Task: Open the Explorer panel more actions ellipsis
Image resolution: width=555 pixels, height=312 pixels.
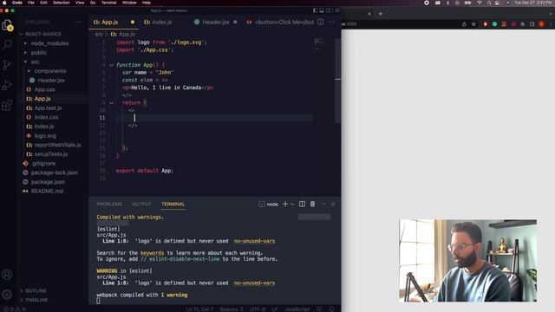Action: 78,22
